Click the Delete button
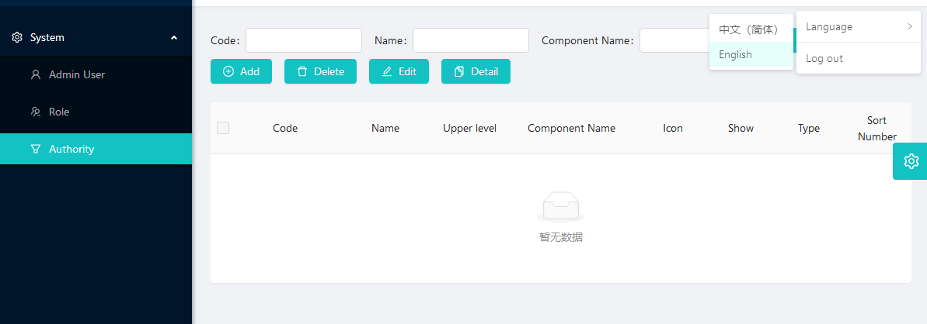The height and width of the screenshot is (324, 927). coord(320,71)
